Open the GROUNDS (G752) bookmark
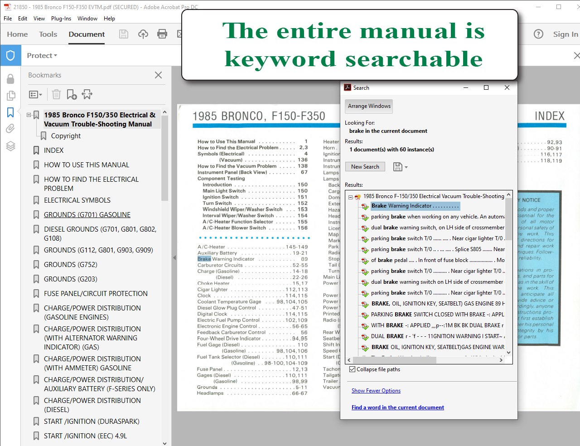Screen dimensions: 580x446 tap(71, 265)
